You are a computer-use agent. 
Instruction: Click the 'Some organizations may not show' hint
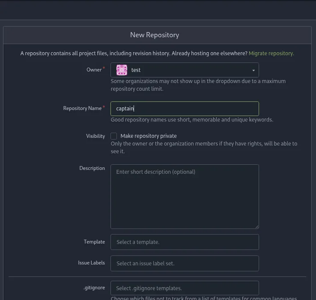pyautogui.click(x=198, y=85)
